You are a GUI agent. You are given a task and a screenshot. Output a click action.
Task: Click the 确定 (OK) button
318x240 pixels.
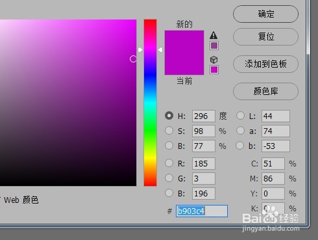(265, 14)
